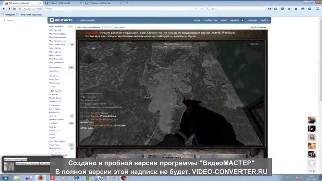Rate the app using the stars
Image resolution: width=322 pixels, height=181 pixels.
coord(107,27)
